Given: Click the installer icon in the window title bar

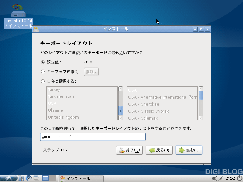Looking at the screenshot, I should [x=36, y=29].
